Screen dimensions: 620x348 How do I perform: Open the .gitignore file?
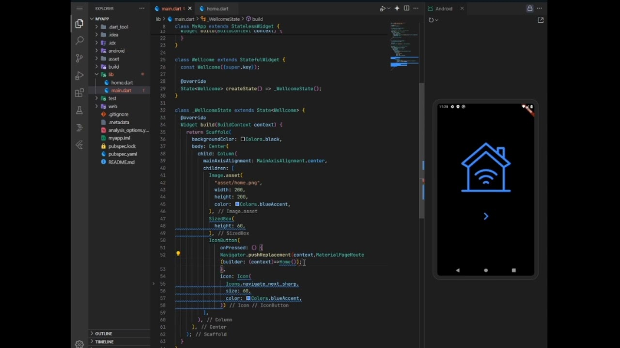[118, 115]
